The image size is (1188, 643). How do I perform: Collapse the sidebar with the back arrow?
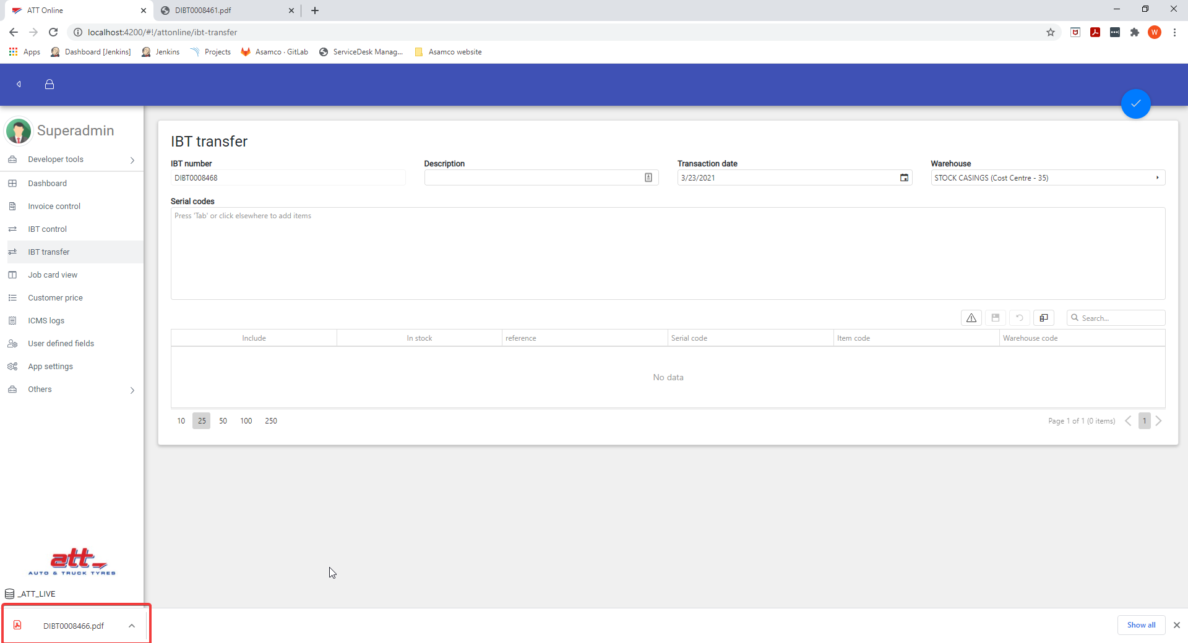click(19, 84)
